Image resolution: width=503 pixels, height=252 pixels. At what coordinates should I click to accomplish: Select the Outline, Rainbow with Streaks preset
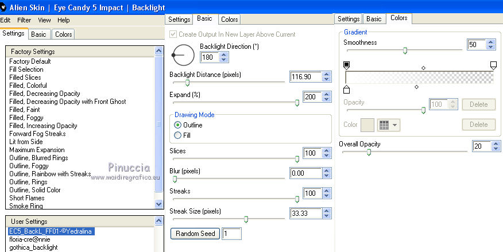coord(50,174)
